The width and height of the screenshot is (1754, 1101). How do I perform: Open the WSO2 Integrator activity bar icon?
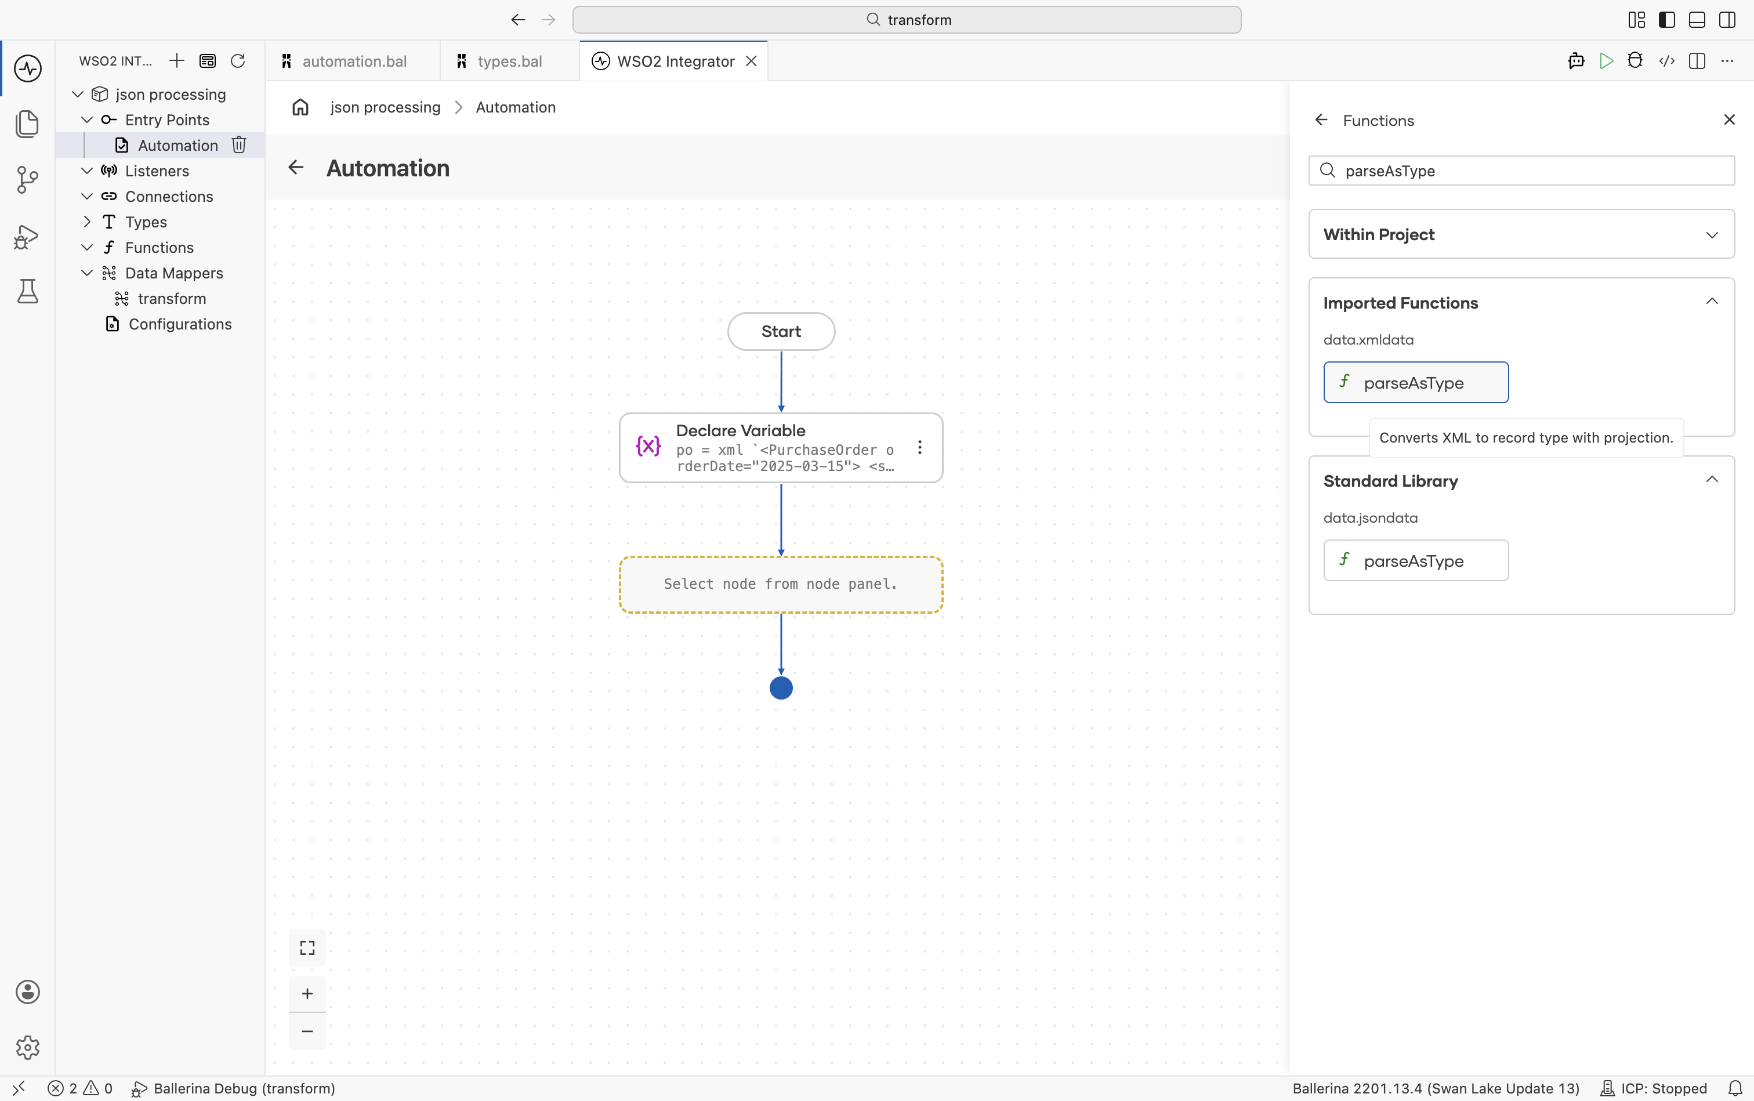[x=28, y=68]
